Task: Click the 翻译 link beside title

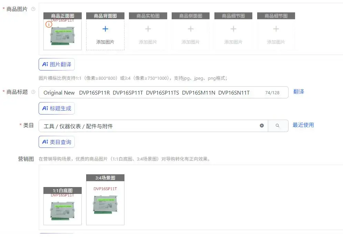Action: [299, 92]
